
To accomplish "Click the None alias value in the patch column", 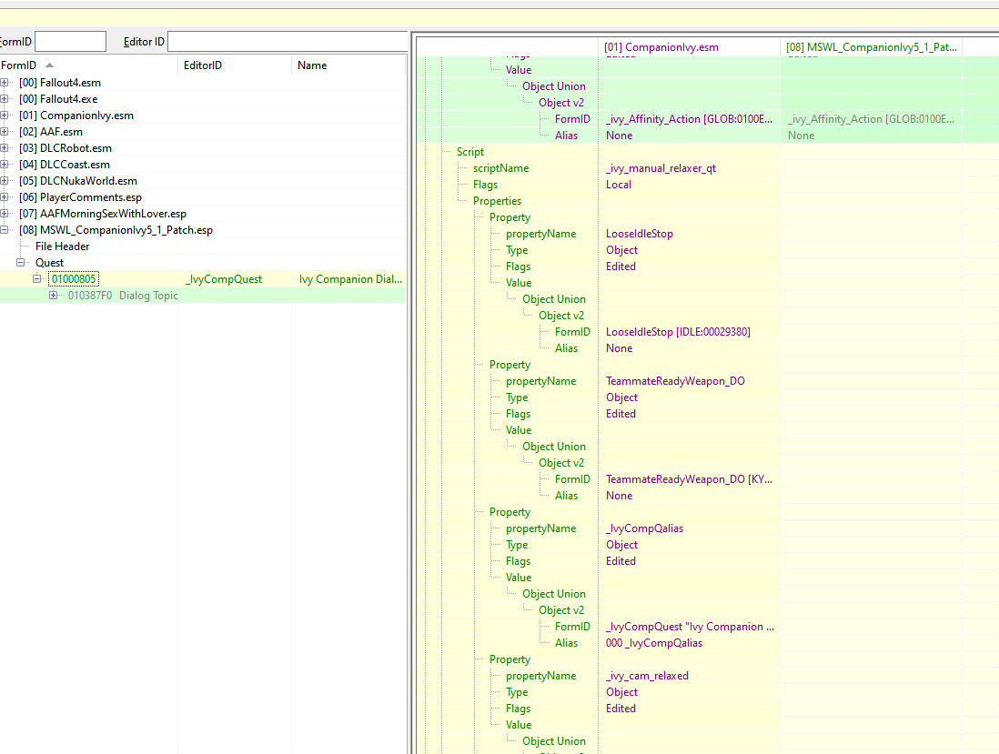I will point(801,136).
